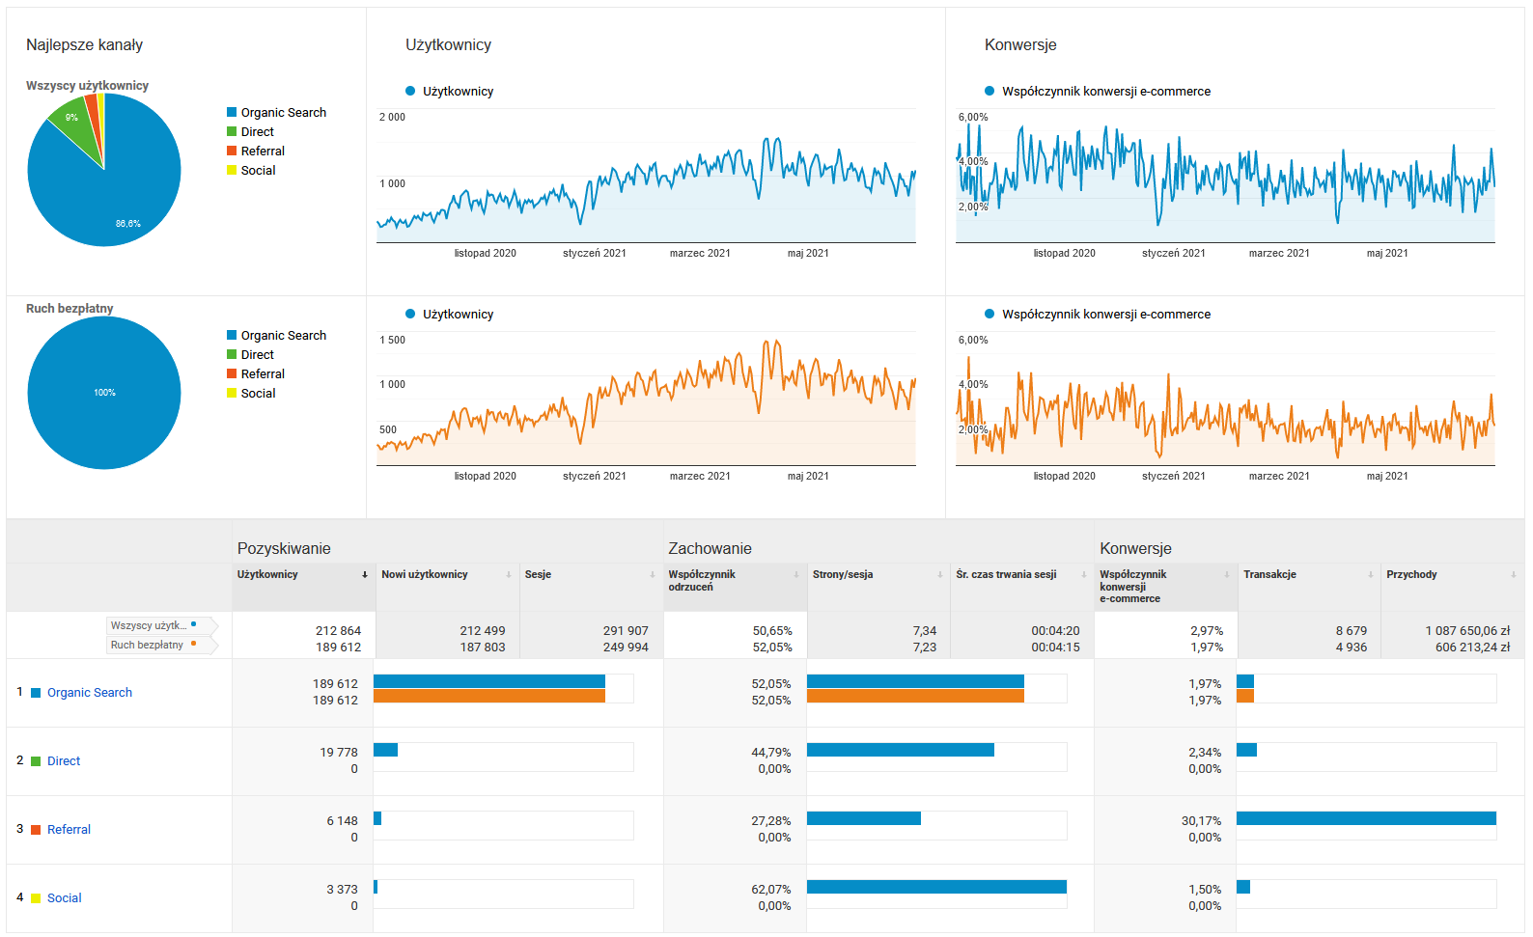Open Referral channel link in table
This screenshot has width=1533, height=937.
click(69, 830)
